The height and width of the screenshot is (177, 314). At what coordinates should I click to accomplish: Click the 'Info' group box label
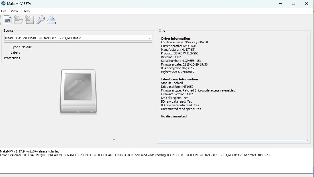pyautogui.click(x=162, y=30)
